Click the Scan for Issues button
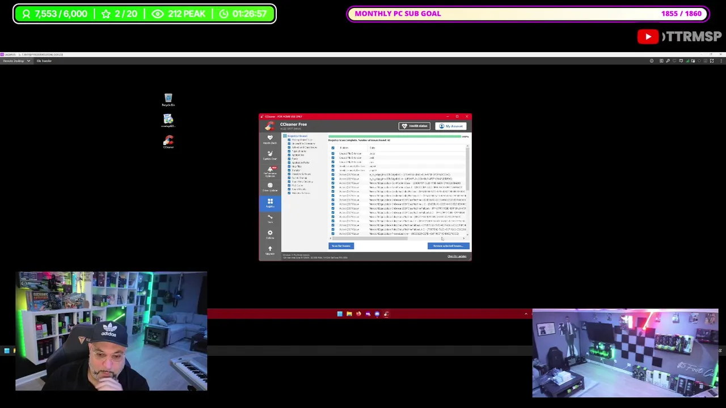Image resolution: width=726 pixels, height=408 pixels. click(341, 246)
